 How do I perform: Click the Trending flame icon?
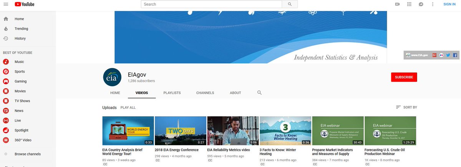click(x=6, y=29)
